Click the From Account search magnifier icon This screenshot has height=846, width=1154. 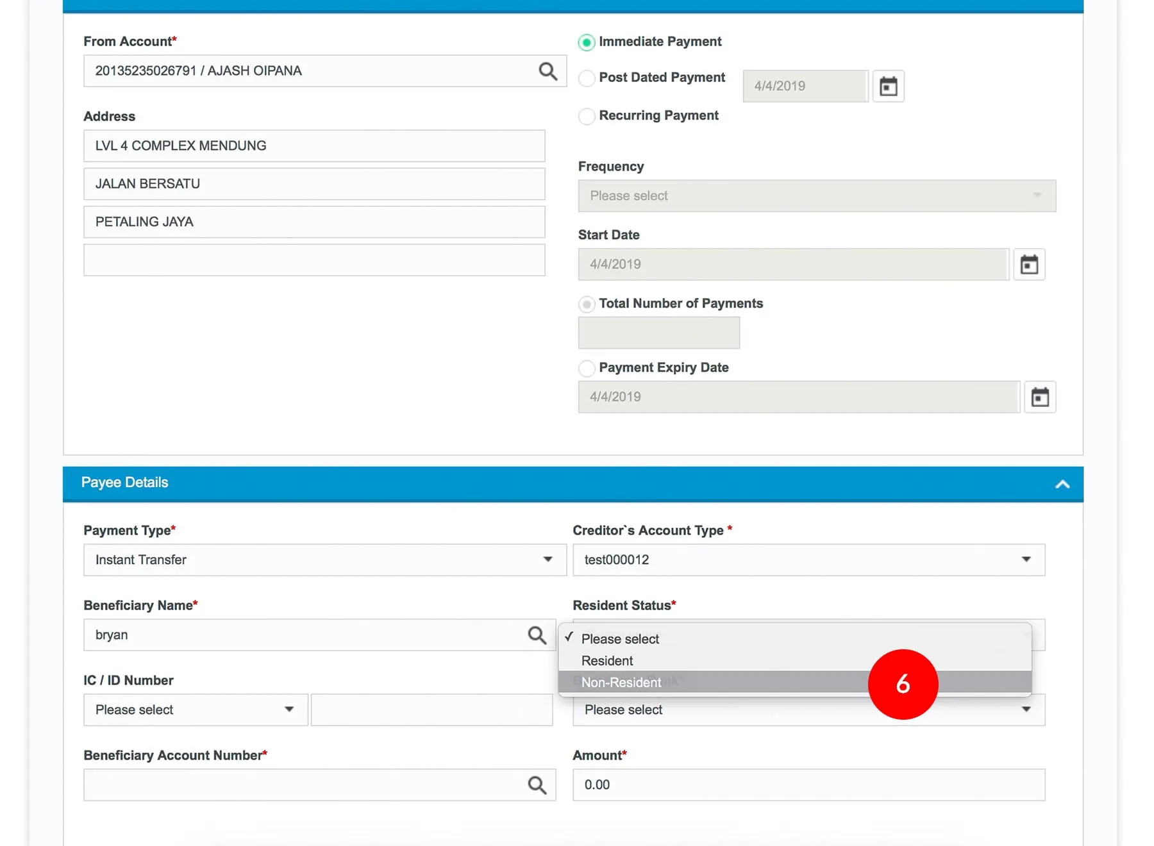click(x=548, y=71)
